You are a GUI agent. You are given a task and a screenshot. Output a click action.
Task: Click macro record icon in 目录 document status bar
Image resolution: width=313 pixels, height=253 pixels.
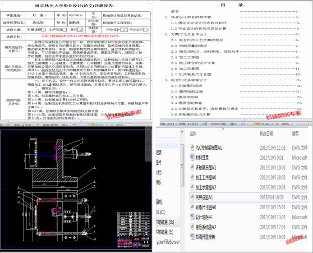tap(243, 124)
